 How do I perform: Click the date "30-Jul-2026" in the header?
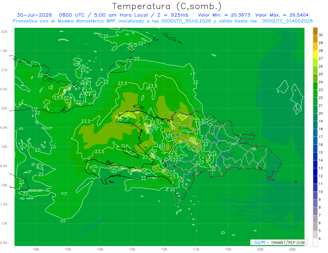[35, 15]
